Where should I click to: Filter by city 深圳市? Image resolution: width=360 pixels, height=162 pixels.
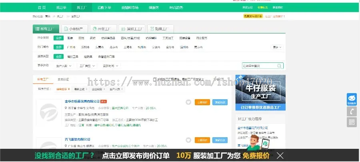pos(85,47)
